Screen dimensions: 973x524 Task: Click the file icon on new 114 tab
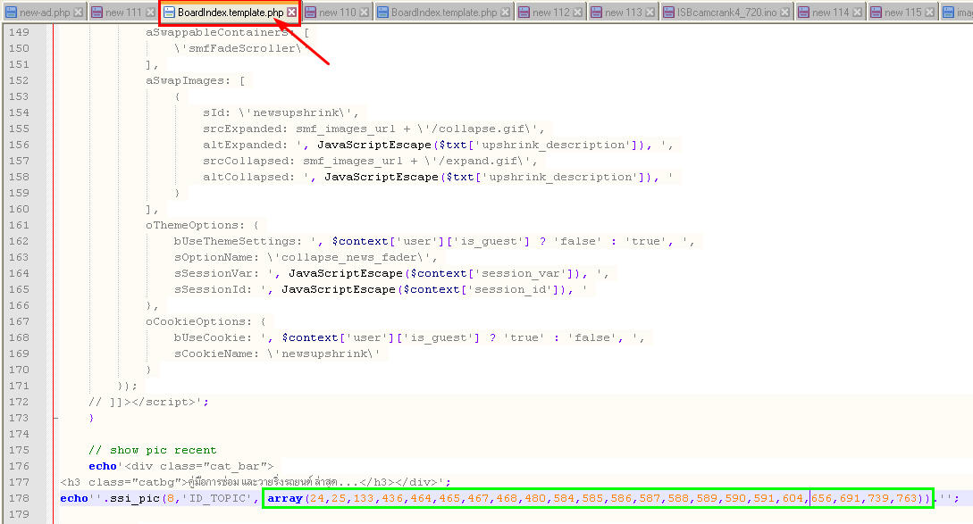tap(803, 12)
